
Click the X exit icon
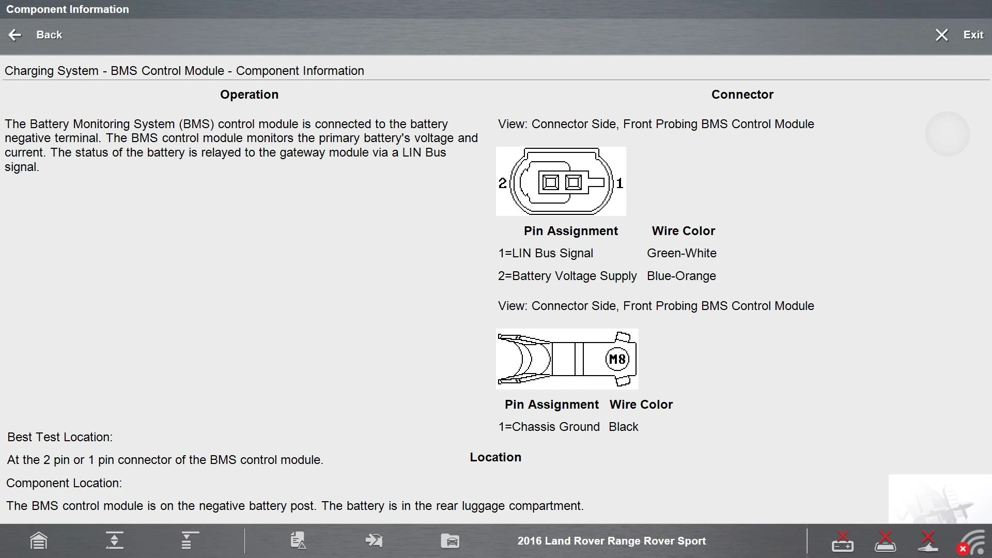tap(941, 35)
